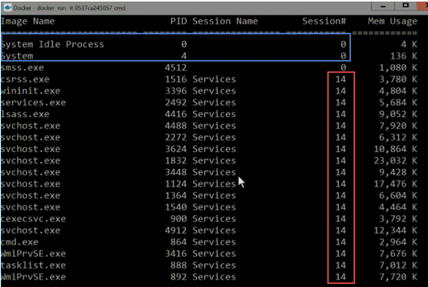Click PID value 2492 for services.exe
Image resolution: width=428 pixels, height=287 pixels.
click(176, 103)
